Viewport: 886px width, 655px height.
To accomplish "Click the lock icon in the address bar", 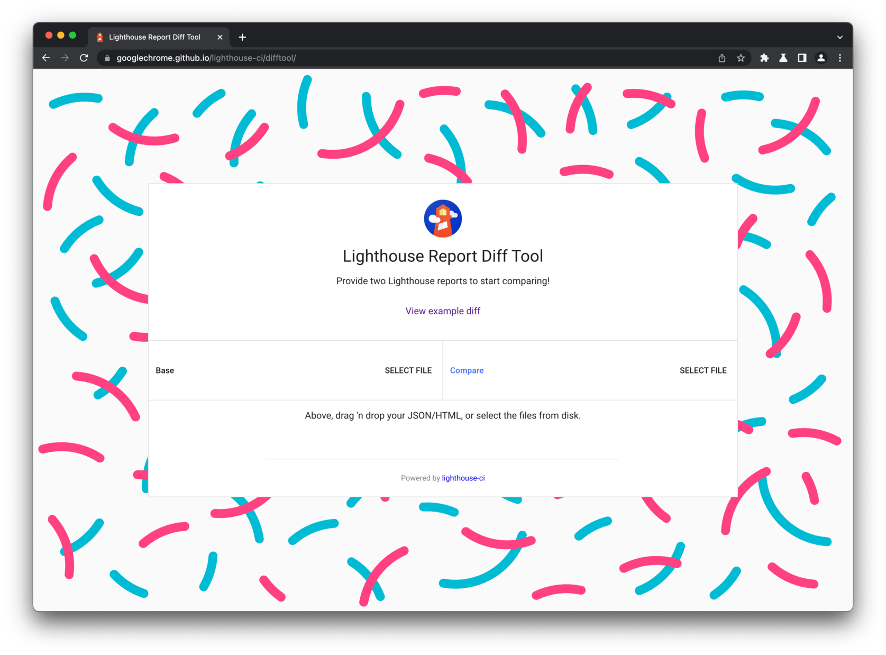I will pyautogui.click(x=107, y=58).
